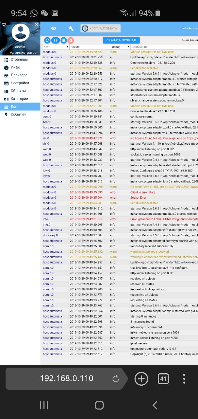This screenshot has height=419, width=198.
Task: Tap the WhatsApp notification icon
Action: [34, 13]
